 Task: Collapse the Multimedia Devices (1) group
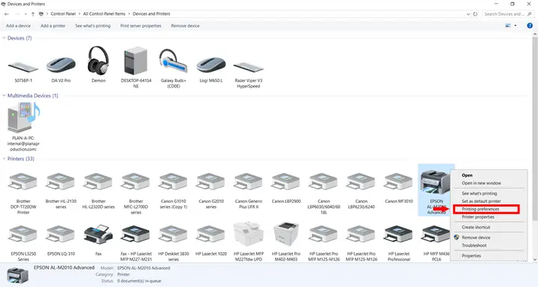4,95
